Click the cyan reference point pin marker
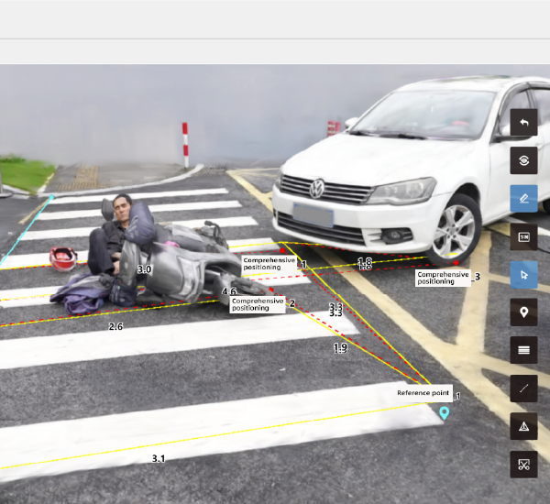The width and height of the screenshot is (550, 504). [445, 413]
